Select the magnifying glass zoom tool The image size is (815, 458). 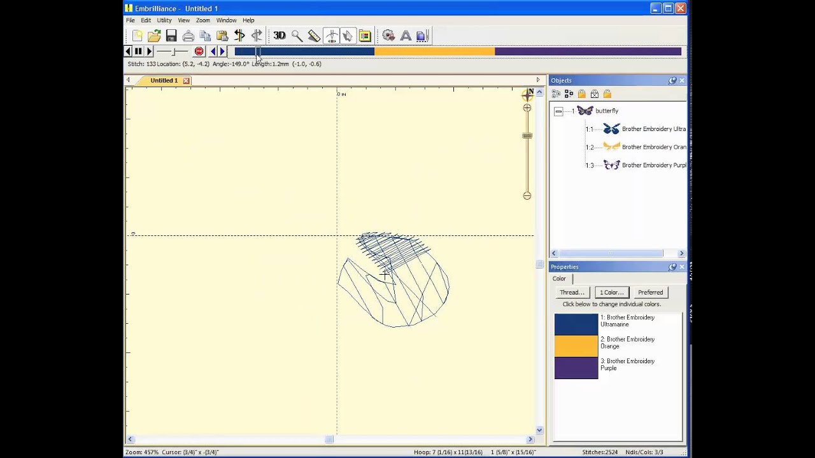[x=297, y=36]
